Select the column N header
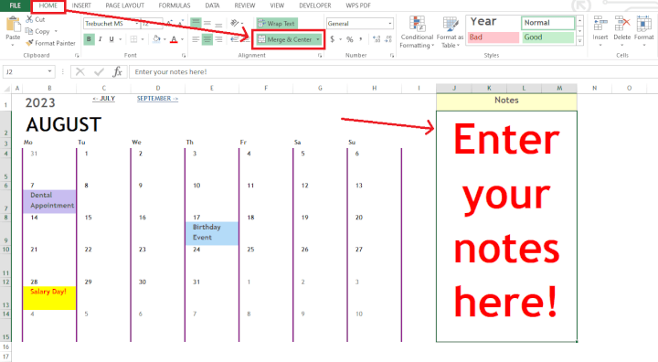 pyautogui.click(x=594, y=88)
